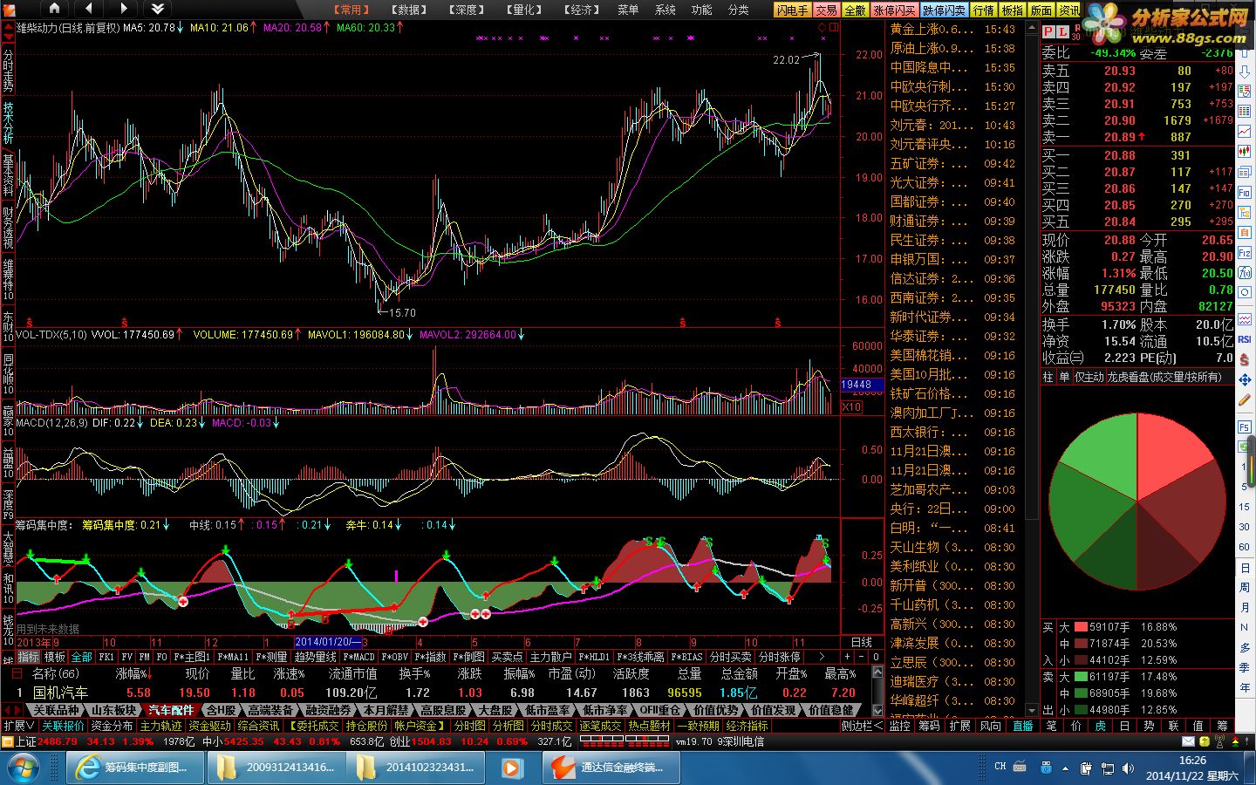
Task: Open the 侧边栏 dropdown
Action: coord(861,726)
